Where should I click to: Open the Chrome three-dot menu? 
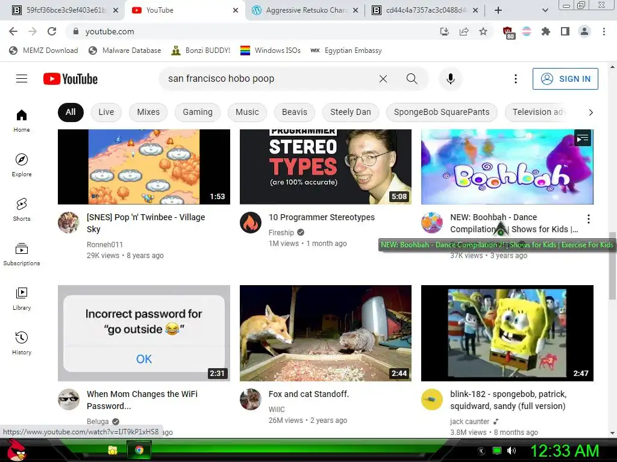point(604,31)
